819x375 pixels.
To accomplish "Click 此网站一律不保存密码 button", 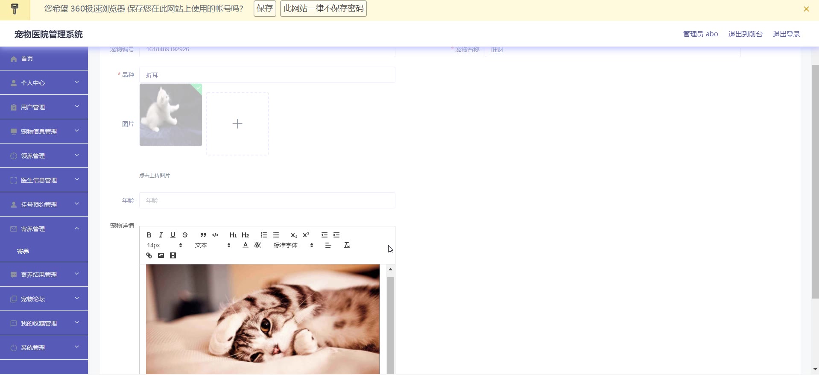I will tap(323, 9).
